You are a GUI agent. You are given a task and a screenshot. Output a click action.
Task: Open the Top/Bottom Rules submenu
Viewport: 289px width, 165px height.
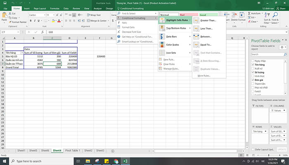pos(175,28)
